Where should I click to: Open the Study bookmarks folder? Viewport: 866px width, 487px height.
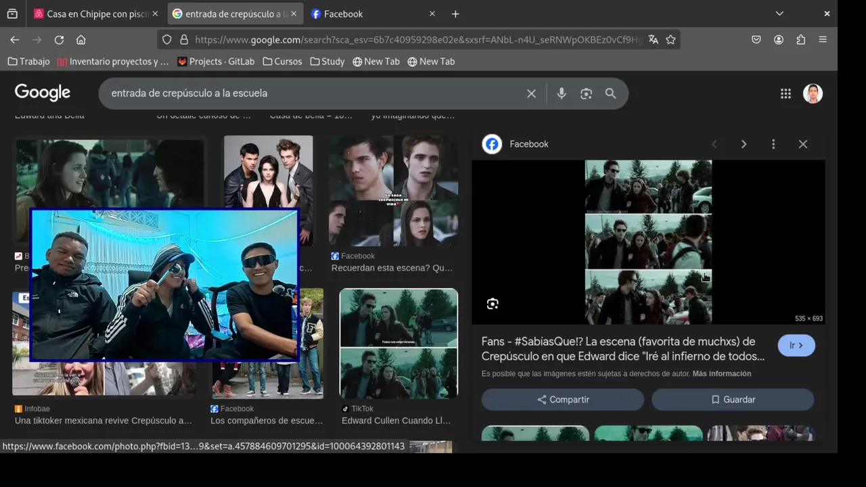tap(327, 62)
